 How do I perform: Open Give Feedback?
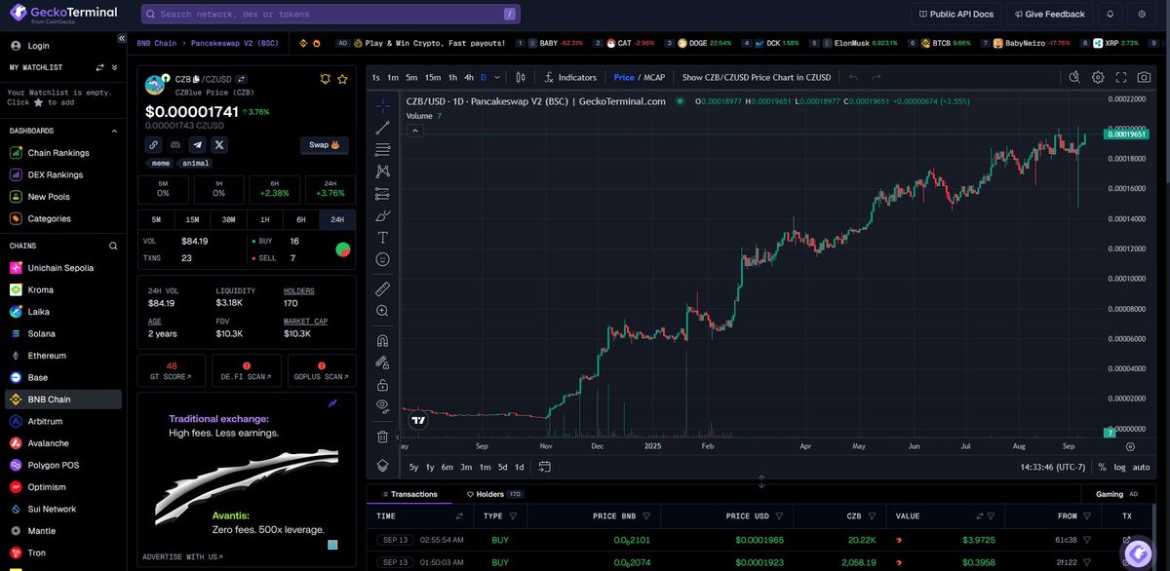point(1049,14)
